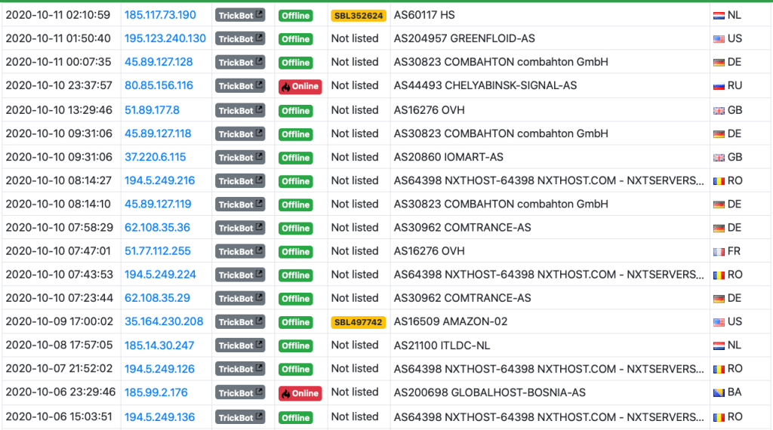Screen dimensions: 773x430
Task: Click the Netherlands flag beside 185.117.73.190
Action: pyautogui.click(x=719, y=16)
